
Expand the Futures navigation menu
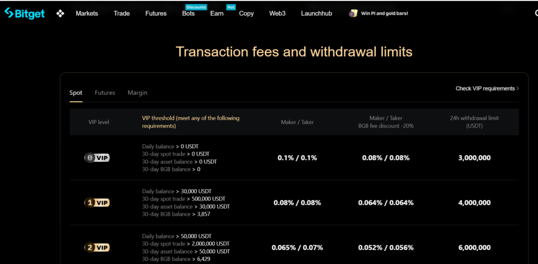coord(156,14)
